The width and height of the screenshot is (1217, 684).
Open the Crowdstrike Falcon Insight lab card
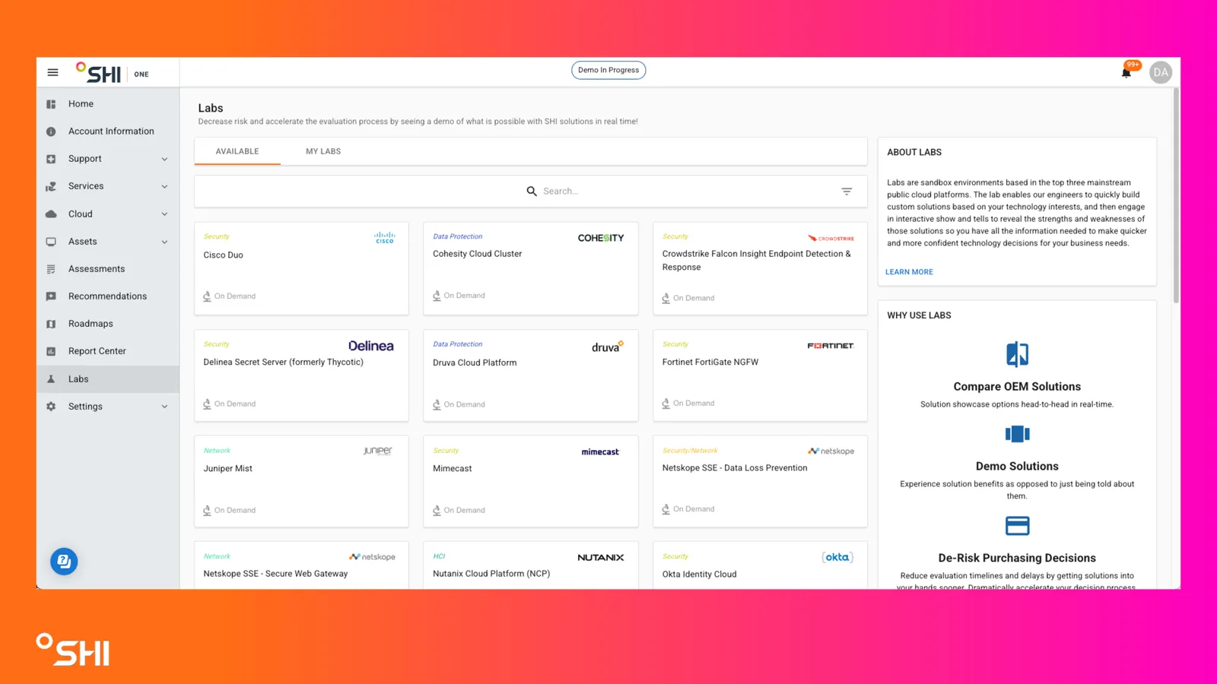(760, 268)
